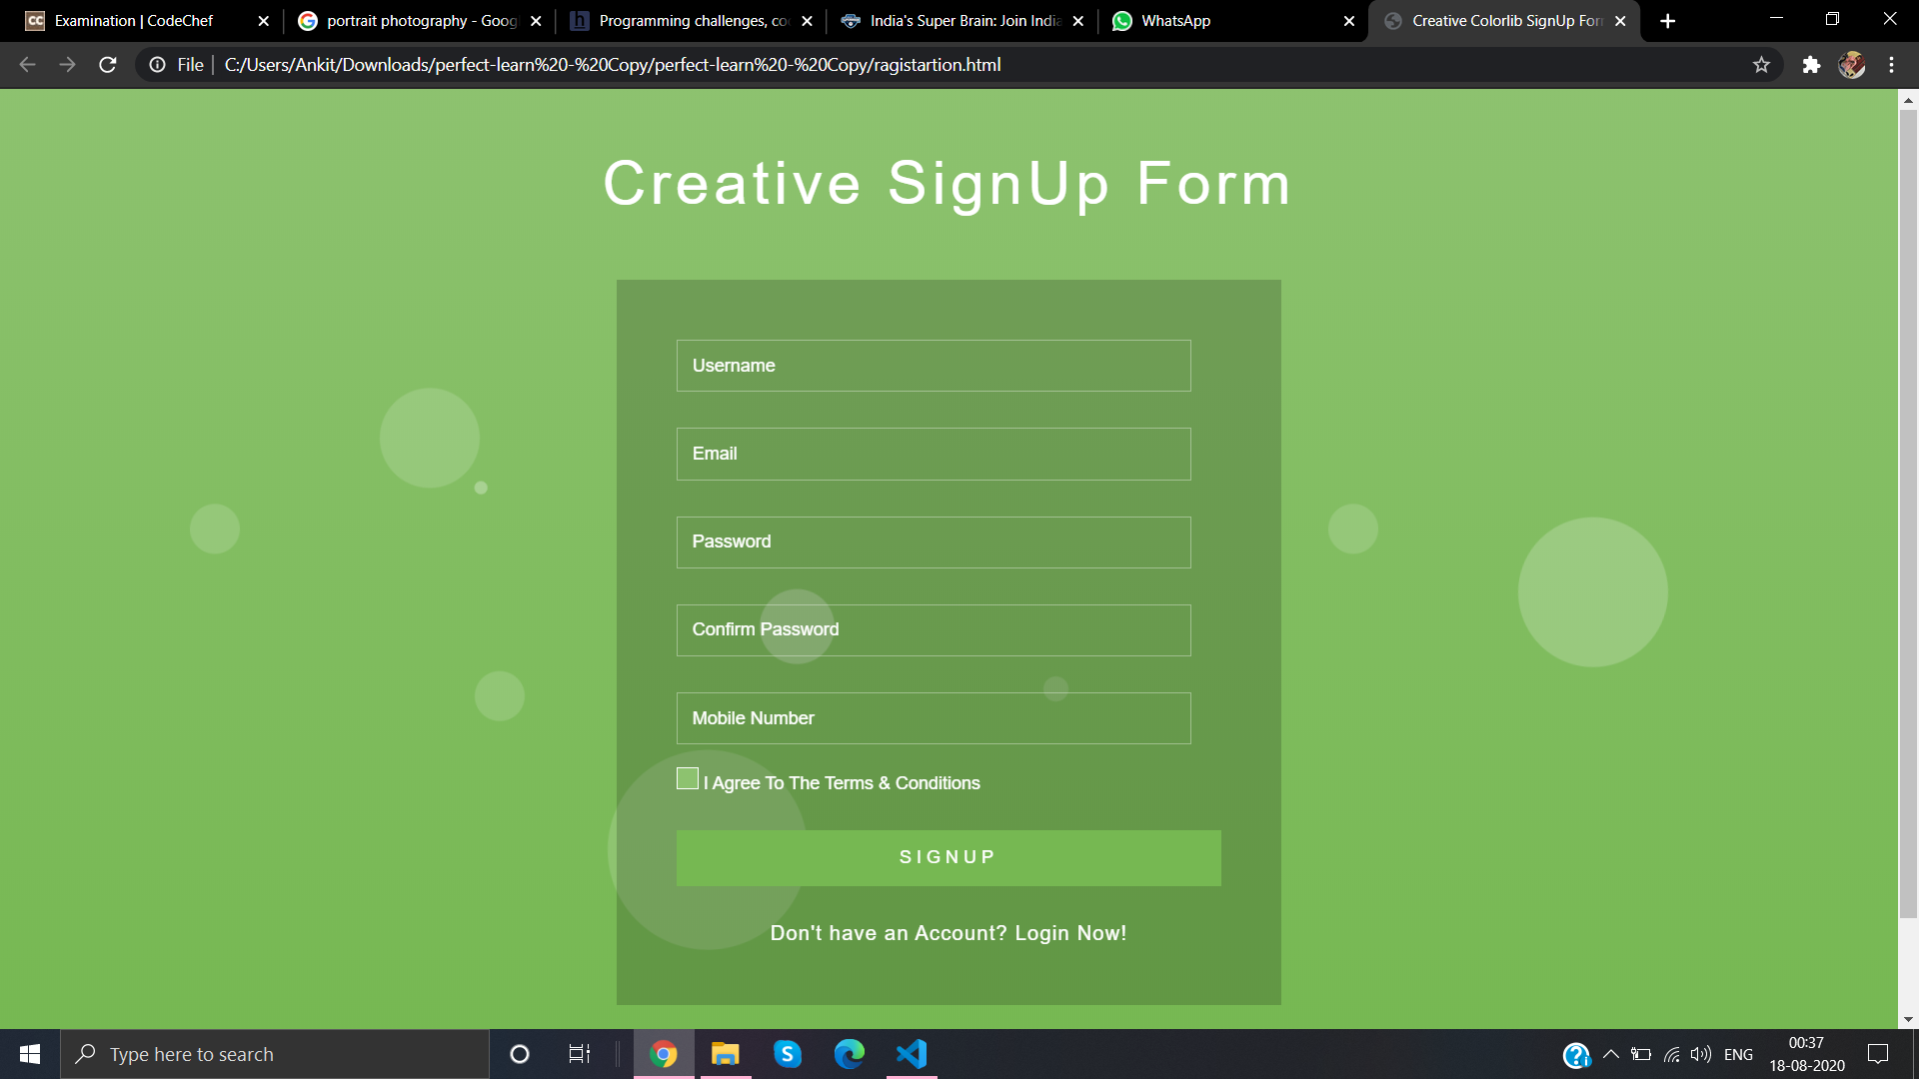Click into the Username field
Viewport: 1919px width, 1079px height.
tap(934, 366)
